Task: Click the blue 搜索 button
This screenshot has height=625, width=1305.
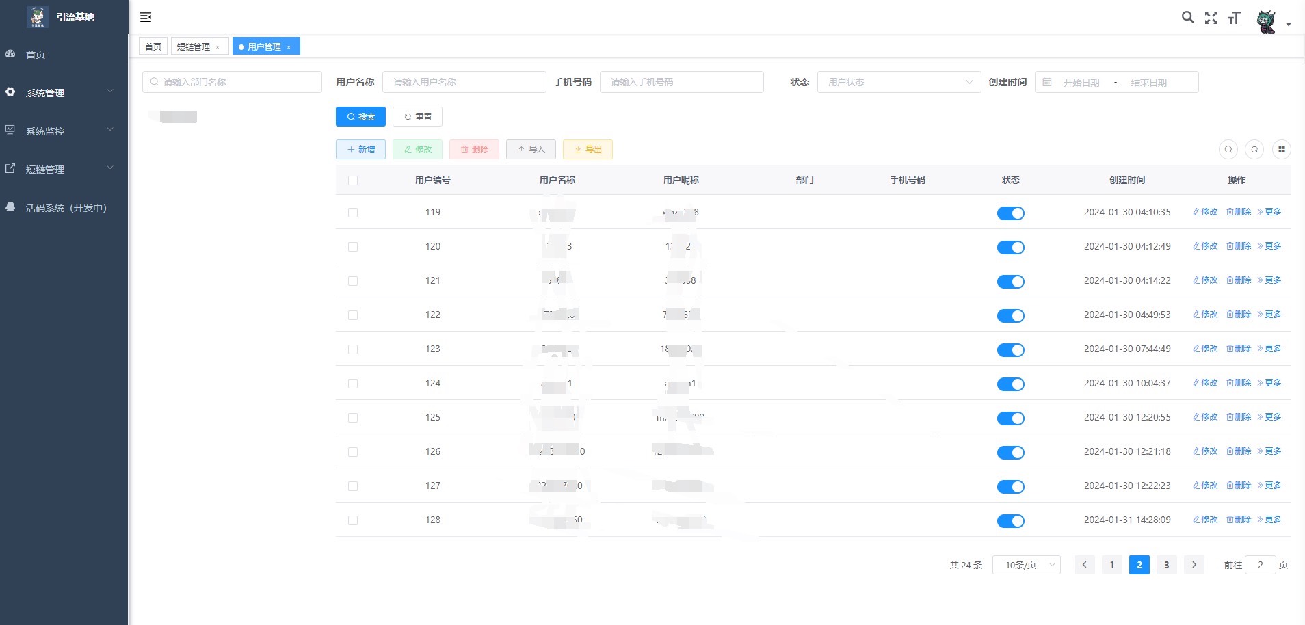Action: [x=360, y=117]
